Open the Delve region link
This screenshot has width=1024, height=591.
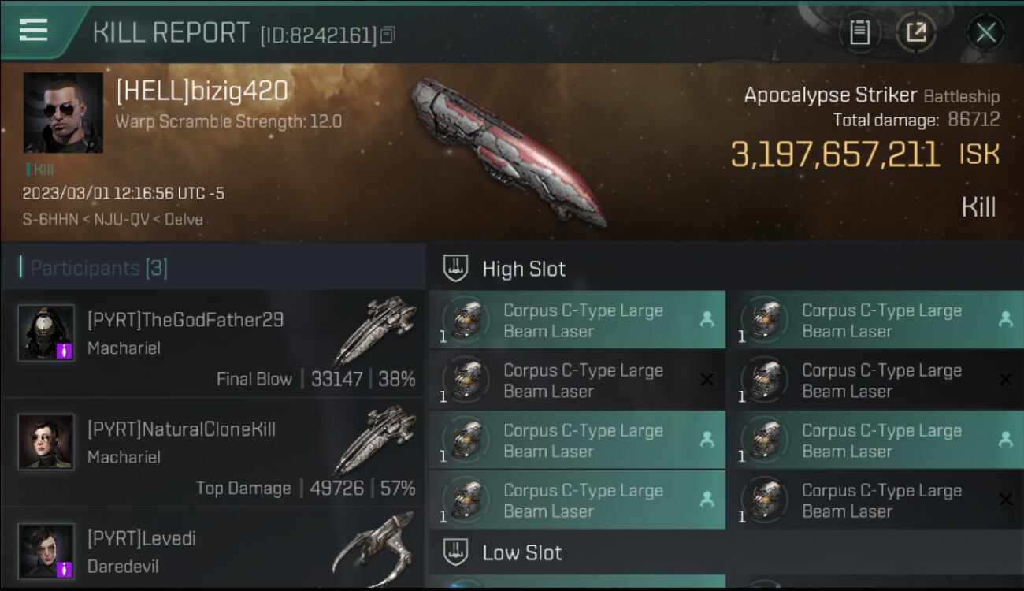[x=184, y=219]
